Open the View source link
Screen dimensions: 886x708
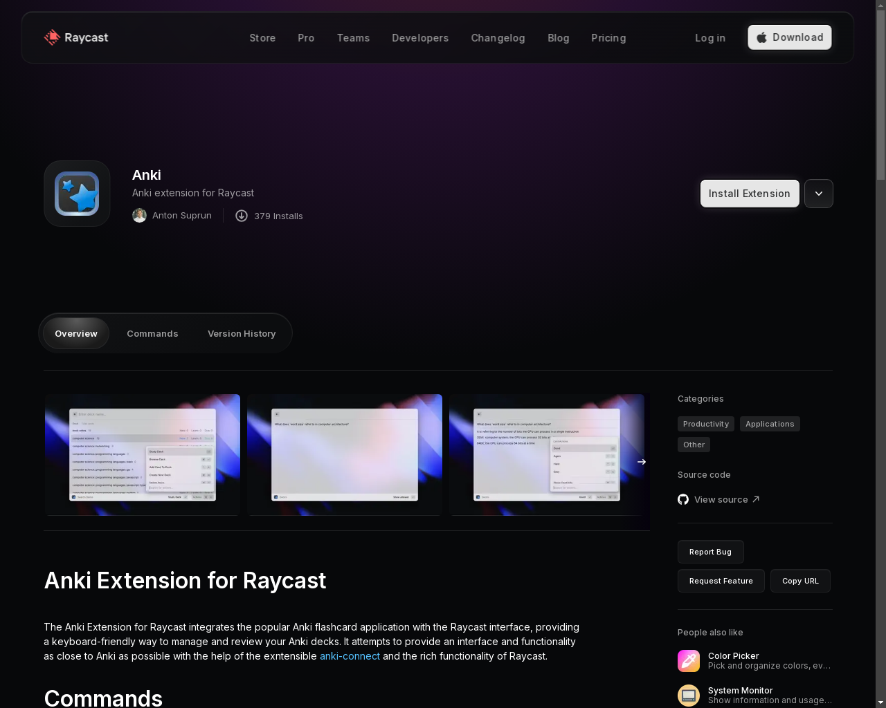point(718,499)
